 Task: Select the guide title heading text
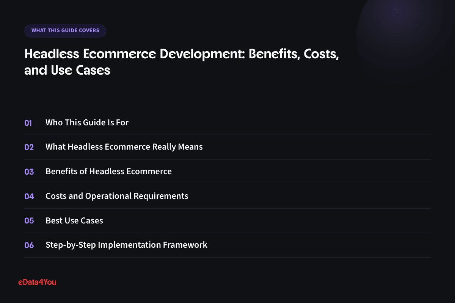182,62
